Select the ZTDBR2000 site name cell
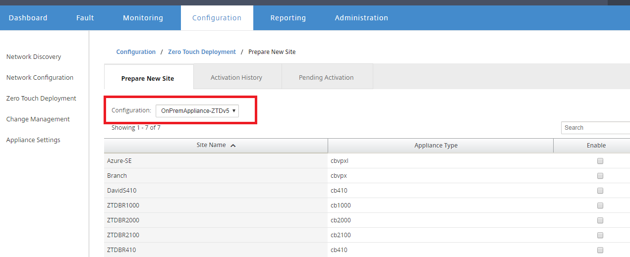Viewport: 630px width, 257px height. [x=216, y=220]
